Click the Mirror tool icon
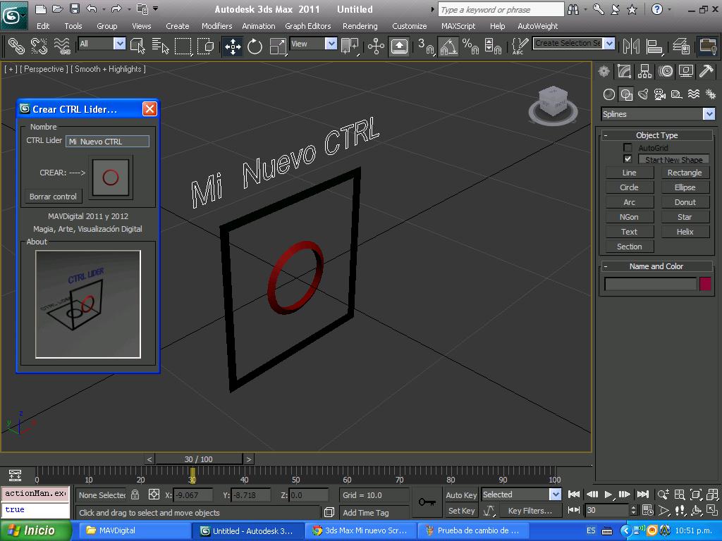This screenshot has height=541, width=722. point(631,46)
